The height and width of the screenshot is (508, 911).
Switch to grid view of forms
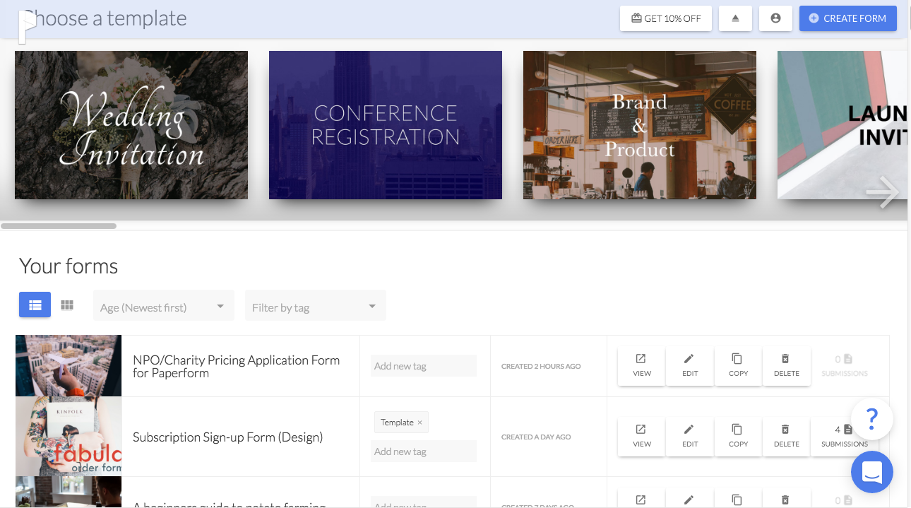tap(67, 305)
